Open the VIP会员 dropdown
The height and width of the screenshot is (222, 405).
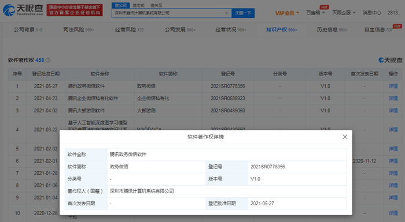[287, 13]
